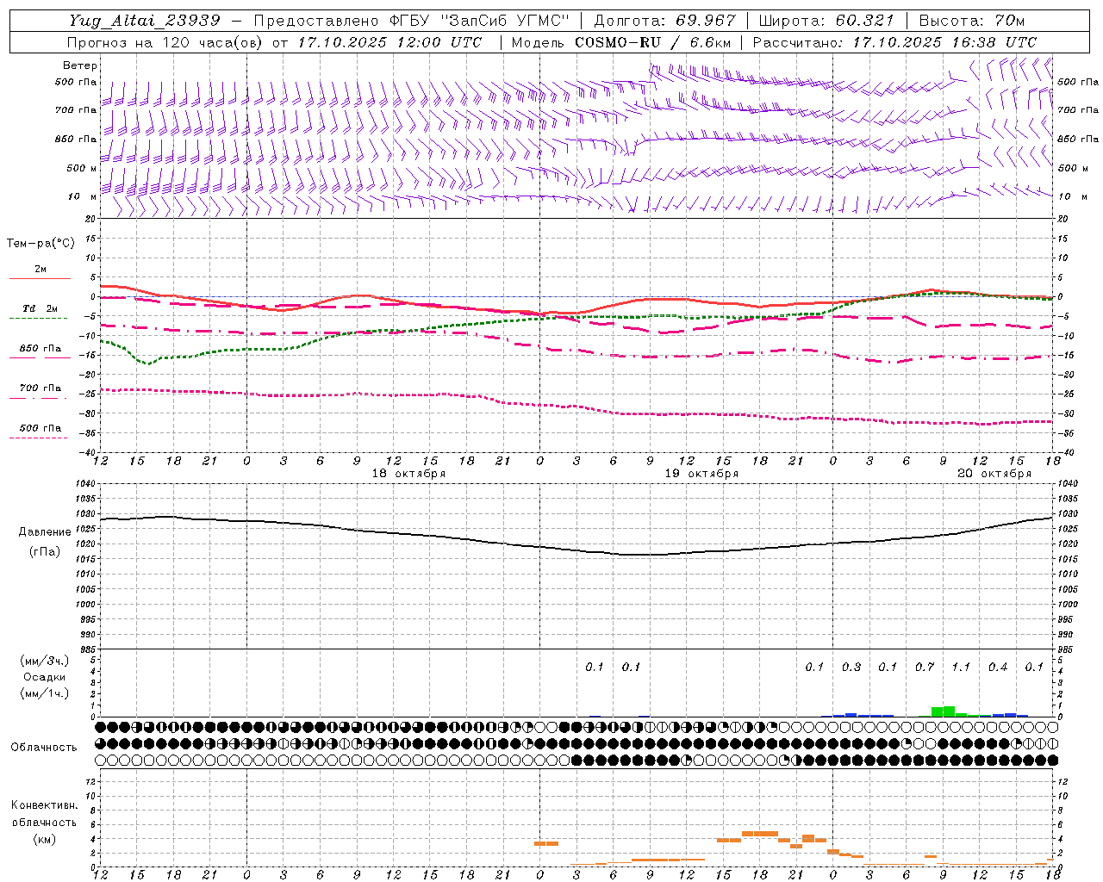Select the 0.7 precipitation amount value
Screen dimensions: 1103x882
[x=925, y=668]
